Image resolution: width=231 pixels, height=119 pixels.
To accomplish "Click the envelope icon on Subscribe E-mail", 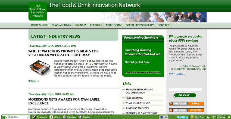I will 171,104.
